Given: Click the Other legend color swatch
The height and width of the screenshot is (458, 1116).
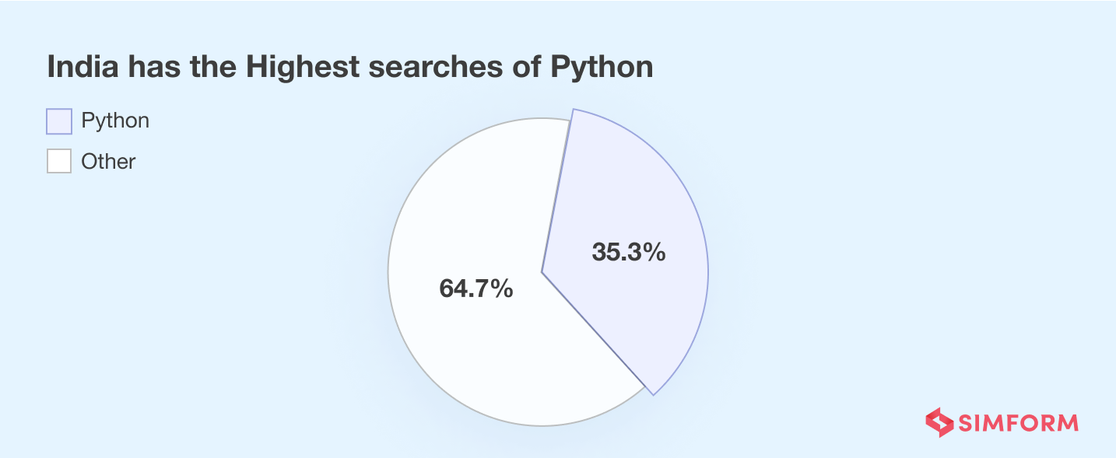Looking at the screenshot, I should pos(59,161).
